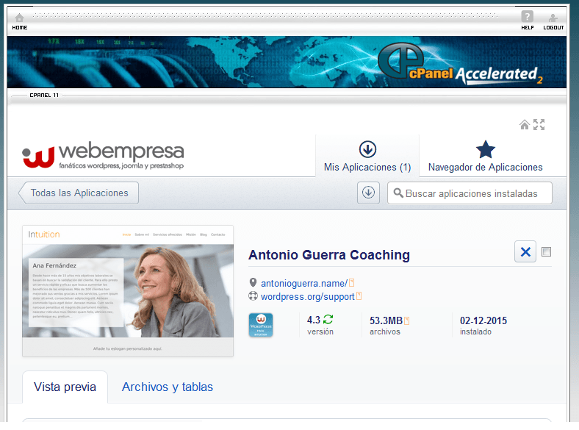Image resolution: width=579 pixels, height=430 pixels.
Task: Click the CPANEL 11 label
Action: pyautogui.click(x=44, y=95)
